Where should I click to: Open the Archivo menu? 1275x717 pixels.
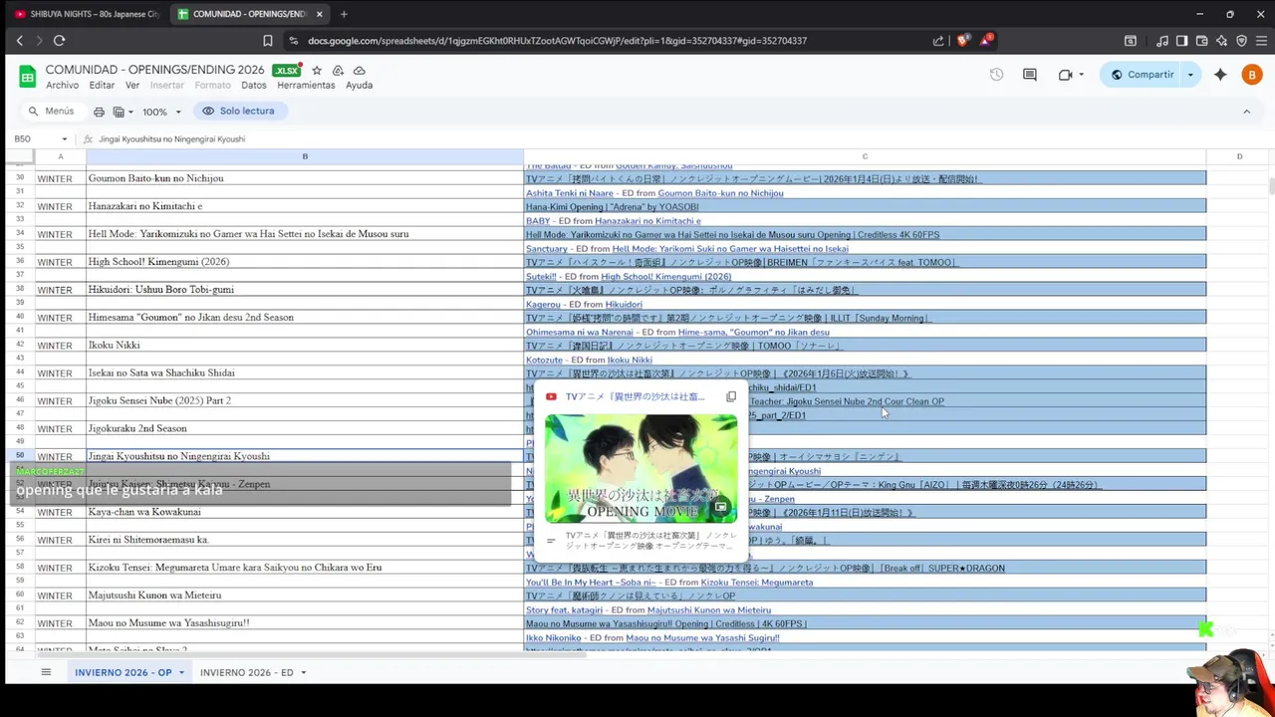62,86
